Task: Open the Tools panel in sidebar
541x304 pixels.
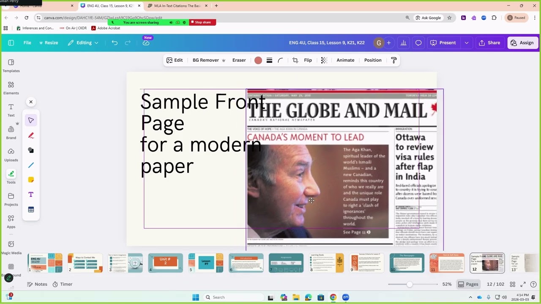Action: point(11,177)
